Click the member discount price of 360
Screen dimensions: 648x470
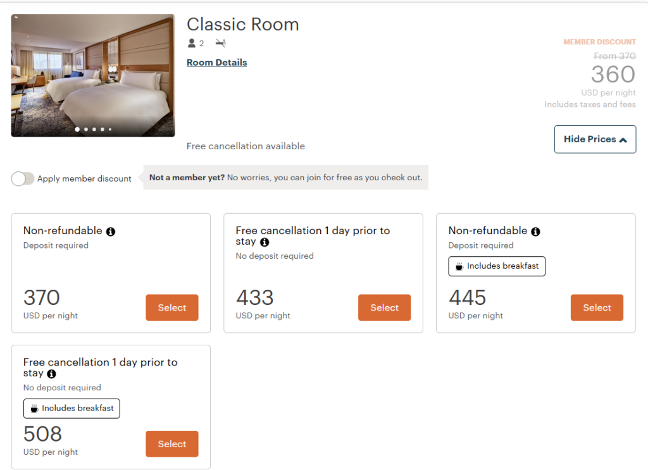click(613, 75)
